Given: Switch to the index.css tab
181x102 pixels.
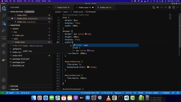Looking at the screenshot, I should tap(105, 7).
